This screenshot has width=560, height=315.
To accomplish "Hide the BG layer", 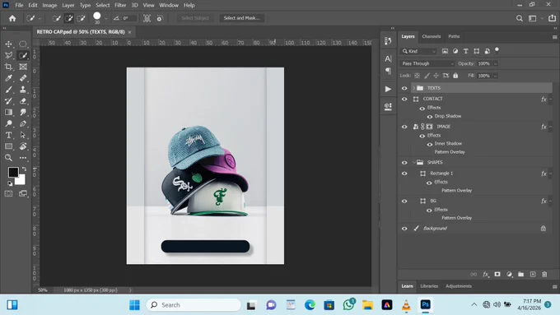I will click(404, 202).
